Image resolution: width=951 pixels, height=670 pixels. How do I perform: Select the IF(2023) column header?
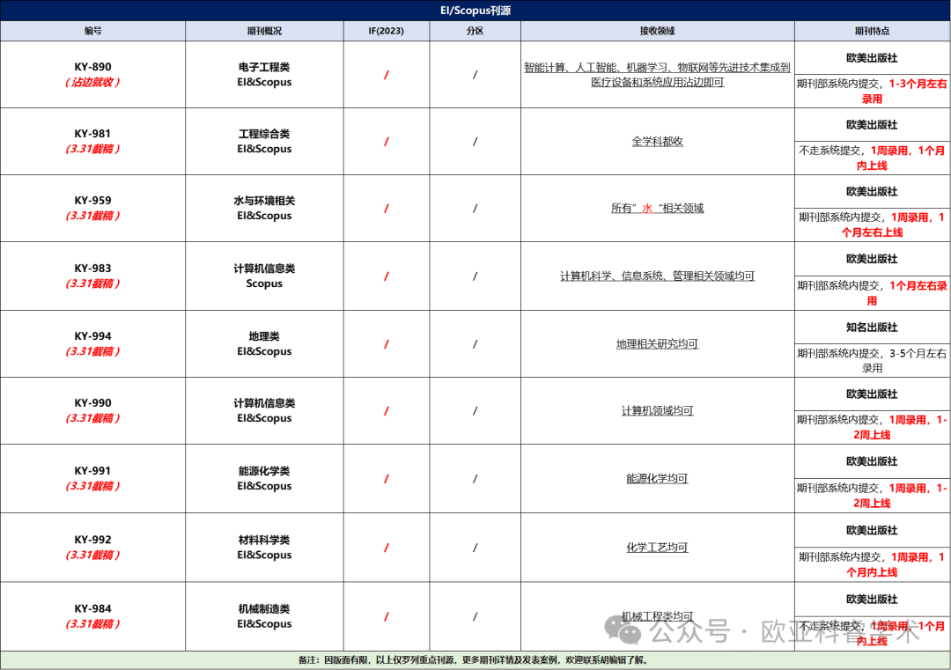pyautogui.click(x=387, y=31)
